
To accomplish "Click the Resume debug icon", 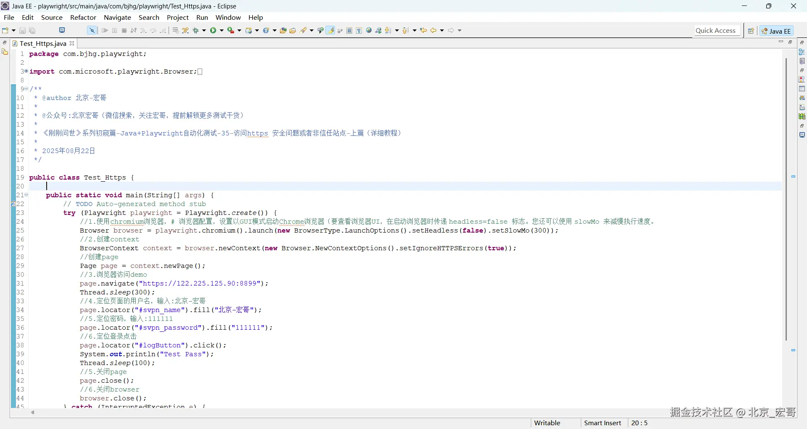I will [105, 30].
